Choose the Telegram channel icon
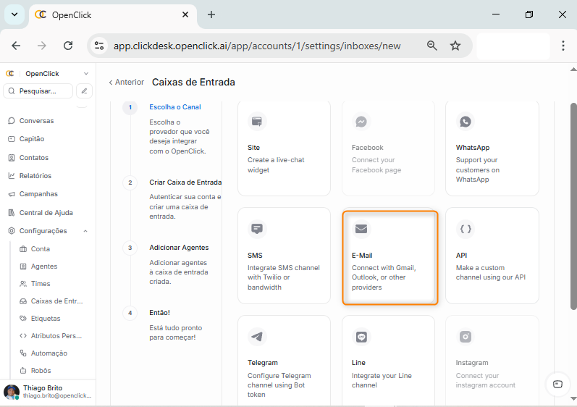577x407 pixels. (x=256, y=337)
